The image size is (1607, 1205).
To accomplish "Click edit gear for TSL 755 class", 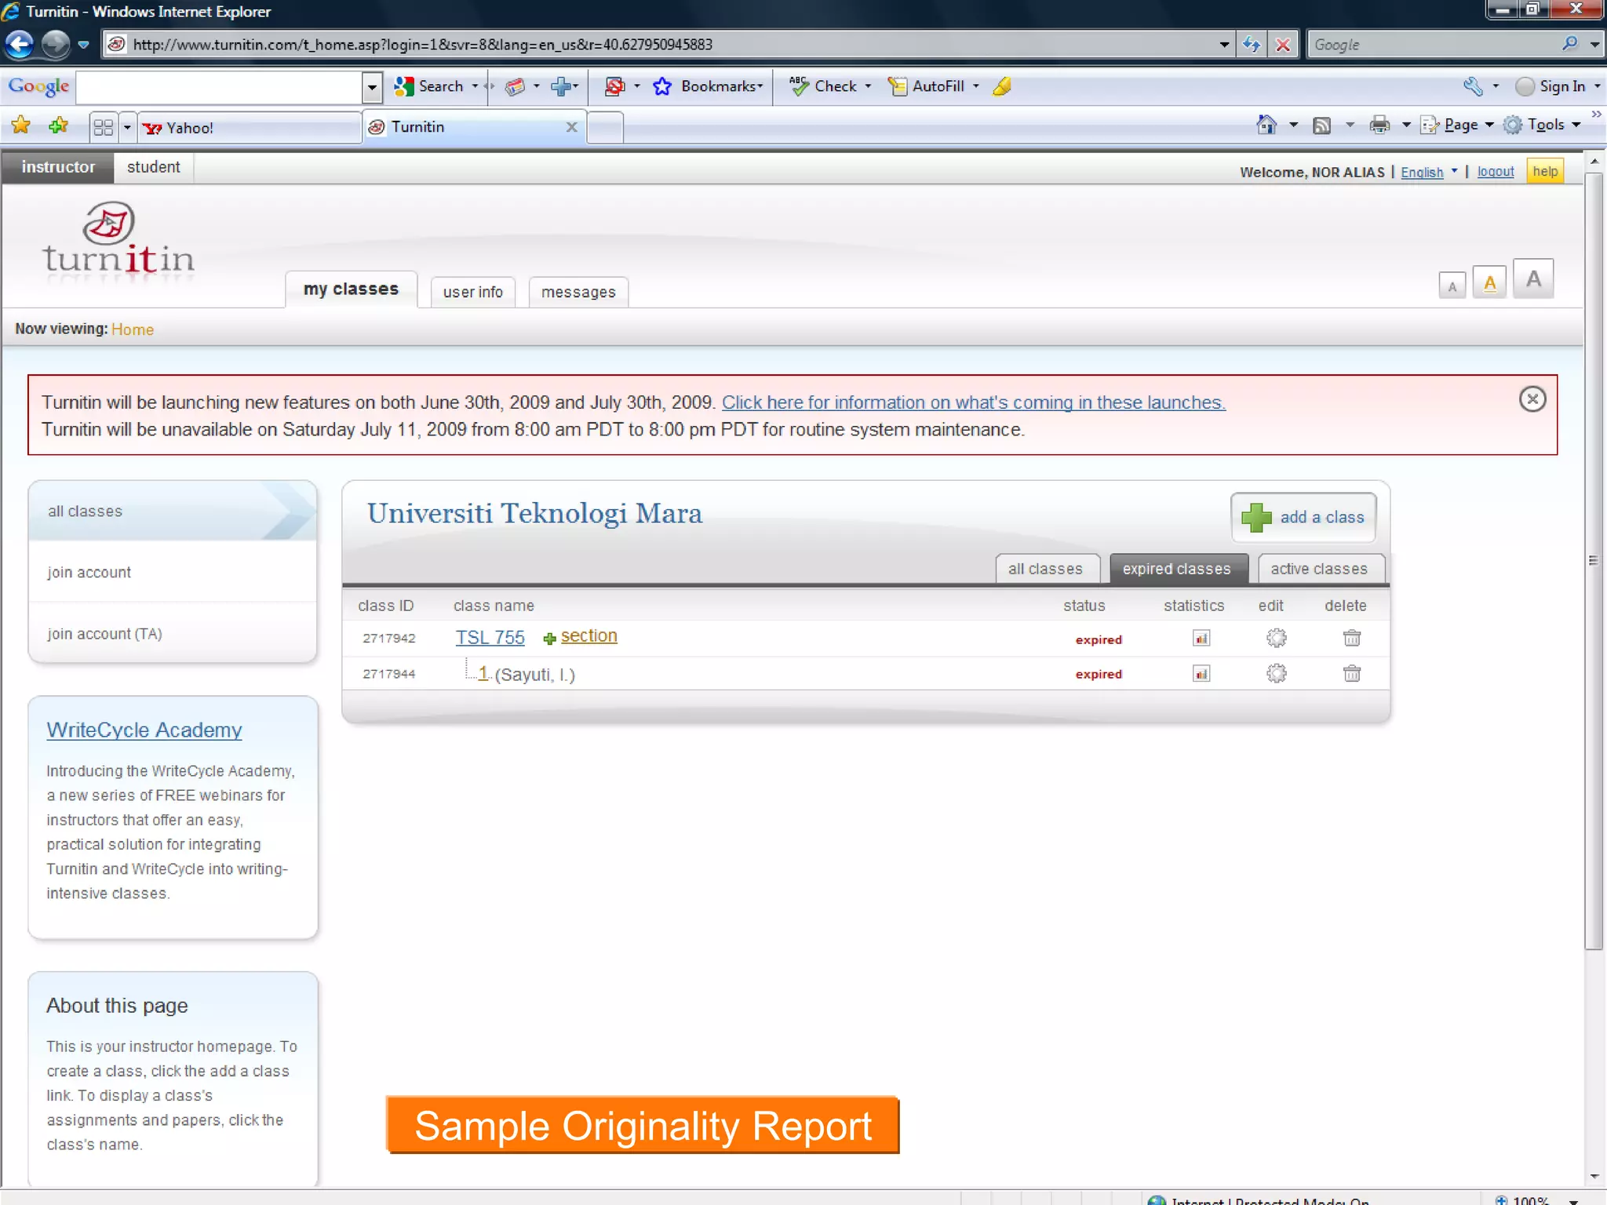I will (x=1276, y=638).
